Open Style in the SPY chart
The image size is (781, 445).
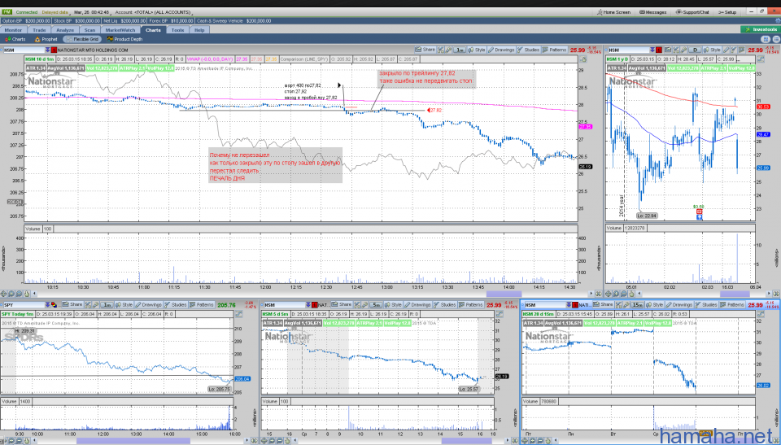pos(124,304)
